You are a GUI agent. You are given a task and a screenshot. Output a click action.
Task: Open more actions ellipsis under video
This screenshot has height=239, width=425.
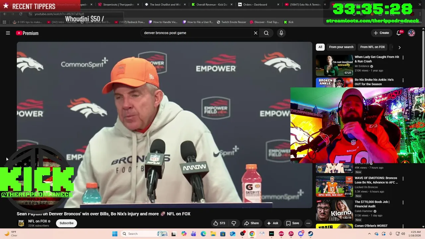click(x=308, y=223)
